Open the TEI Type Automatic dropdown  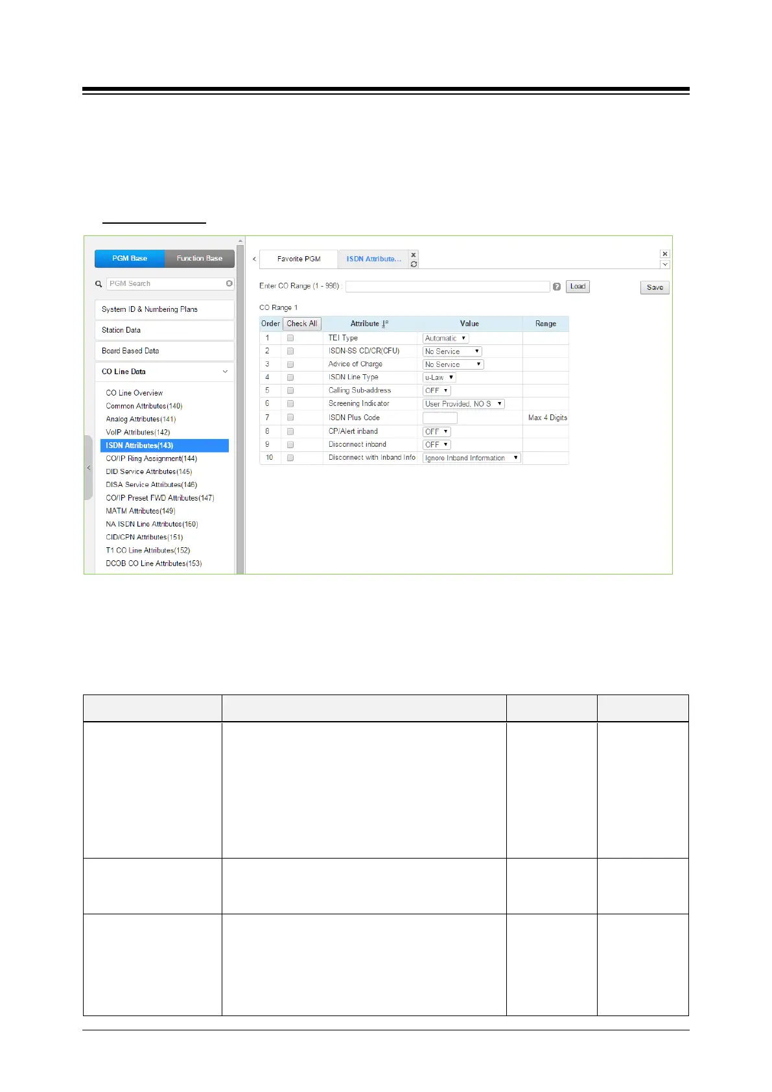[x=445, y=338]
